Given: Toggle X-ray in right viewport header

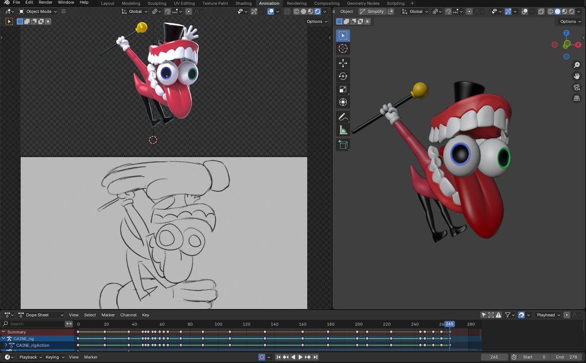Looking at the screenshot, I should point(541,11).
